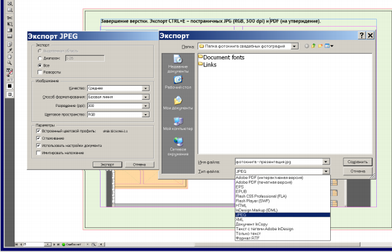
Task: Open the file name dropdown arrow
Action: pos(326,162)
